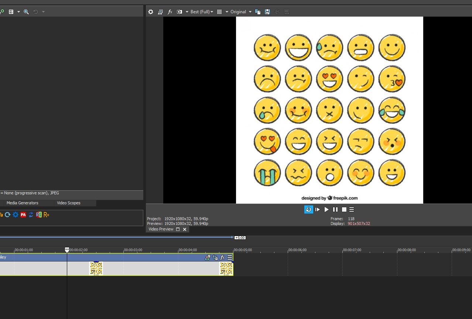Click the emoji image in preview
Image resolution: width=472 pixels, height=319 pixels.
(329, 110)
